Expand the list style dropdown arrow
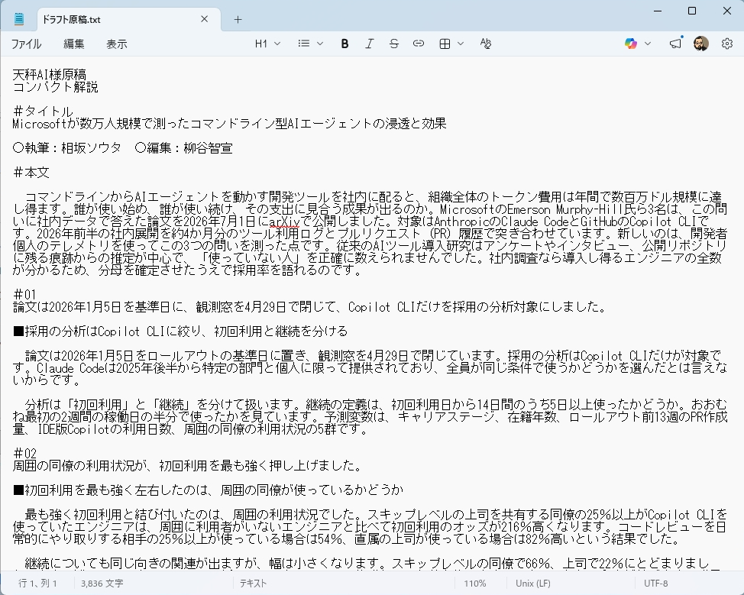 coord(320,44)
